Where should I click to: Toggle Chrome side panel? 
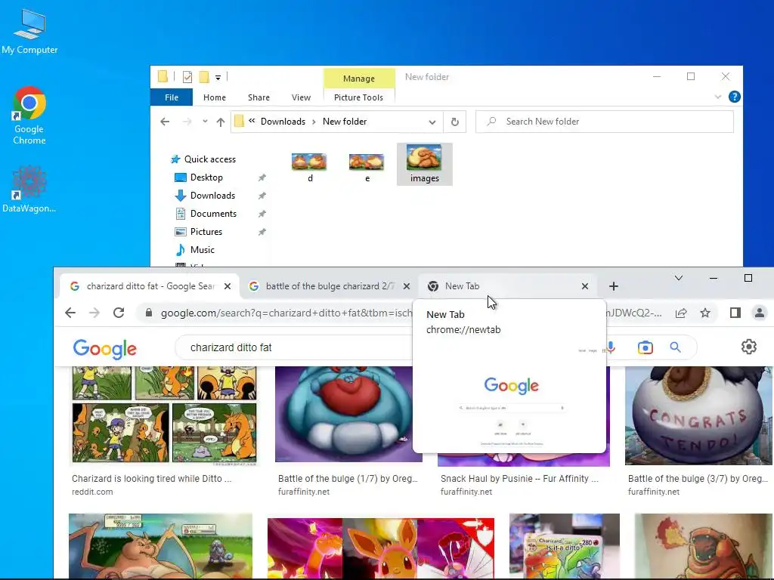coord(735,313)
